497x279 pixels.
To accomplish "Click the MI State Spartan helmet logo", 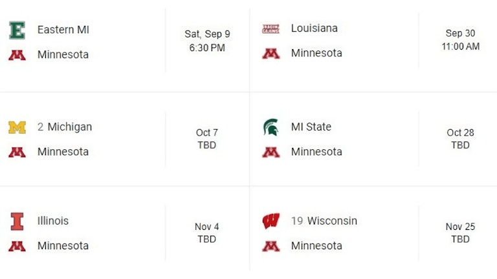I will [x=271, y=127].
